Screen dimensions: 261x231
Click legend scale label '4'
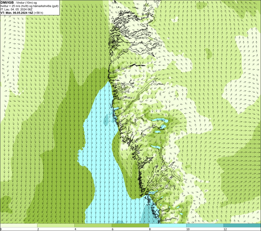75,229
